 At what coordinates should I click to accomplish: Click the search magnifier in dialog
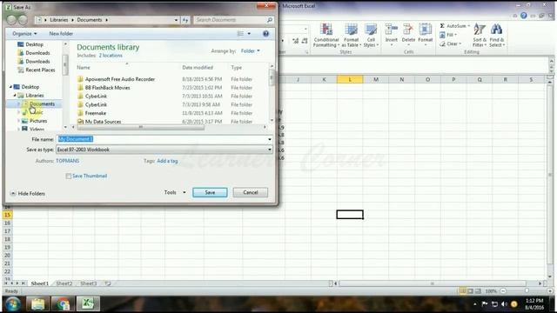[x=270, y=20]
